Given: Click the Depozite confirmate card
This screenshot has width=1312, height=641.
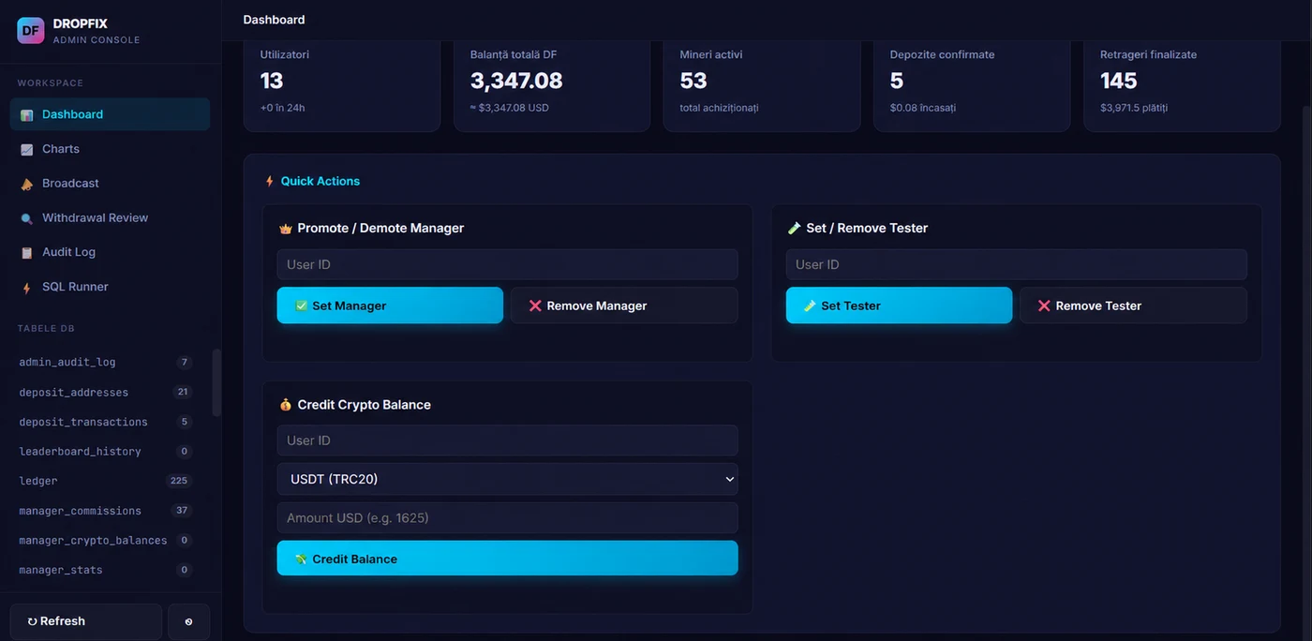Looking at the screenshot, I should (x=972, y=84).
